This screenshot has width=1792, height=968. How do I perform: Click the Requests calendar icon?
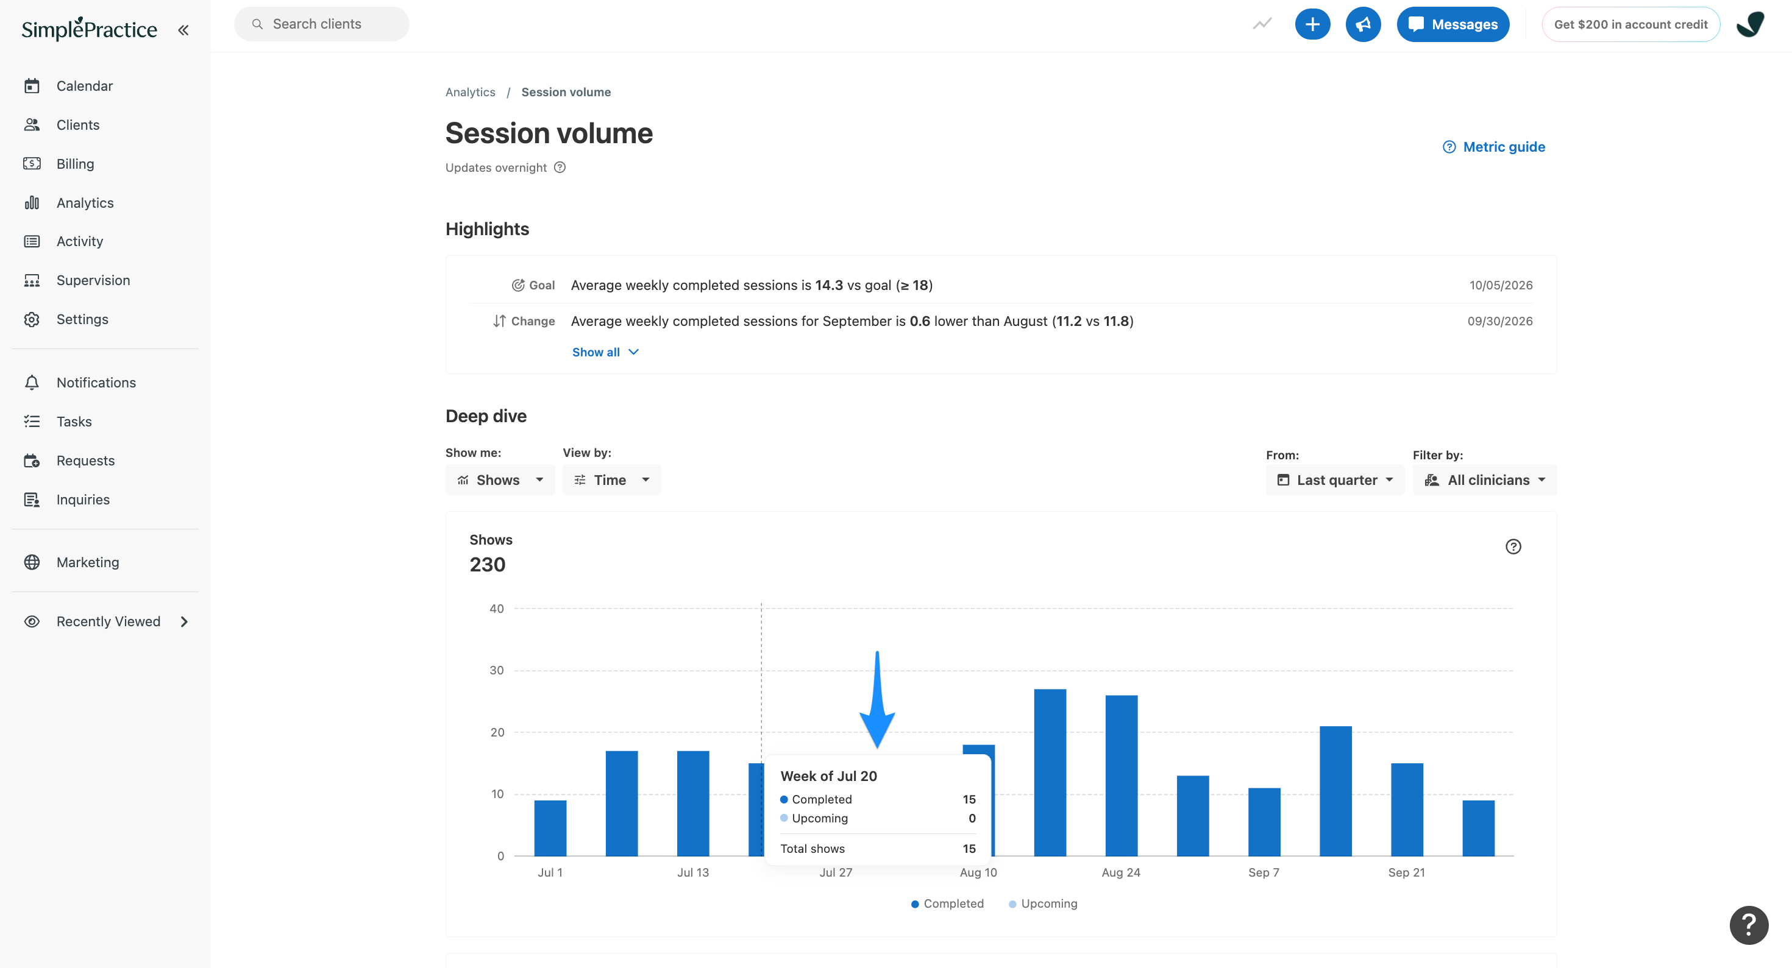click(32, 461)
